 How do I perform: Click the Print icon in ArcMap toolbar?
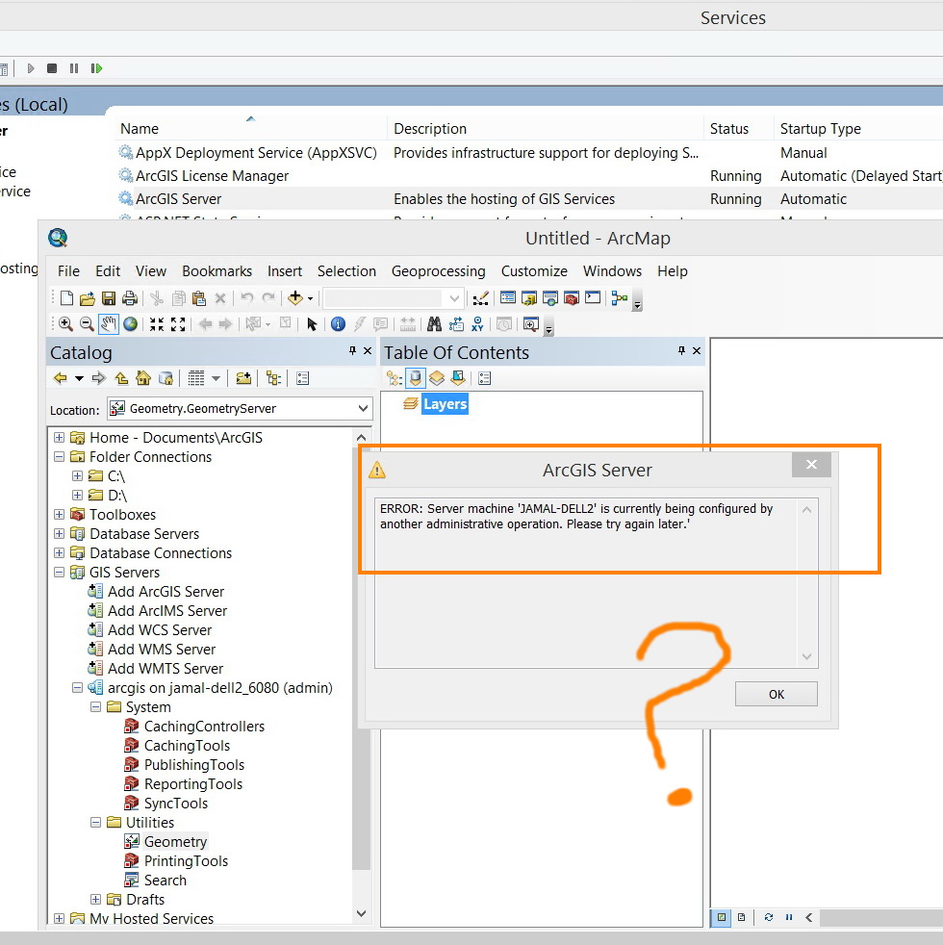click(x=130, y=298)
